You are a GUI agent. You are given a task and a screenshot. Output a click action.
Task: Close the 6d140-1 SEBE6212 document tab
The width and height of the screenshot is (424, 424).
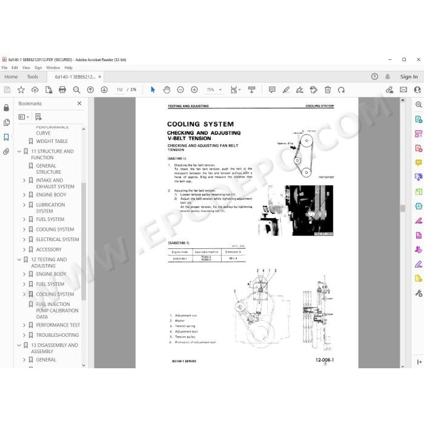(100, 77)
